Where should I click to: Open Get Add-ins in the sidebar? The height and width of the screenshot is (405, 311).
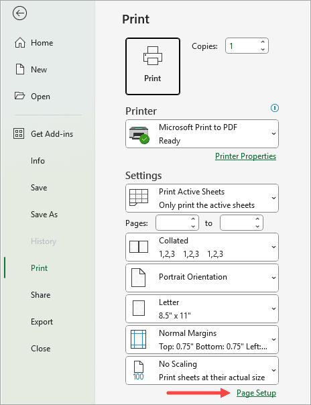tap(52, 134)
